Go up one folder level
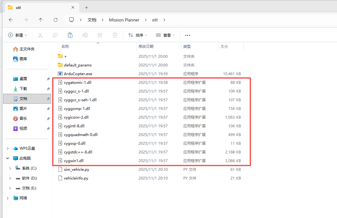 coord(41,20)
